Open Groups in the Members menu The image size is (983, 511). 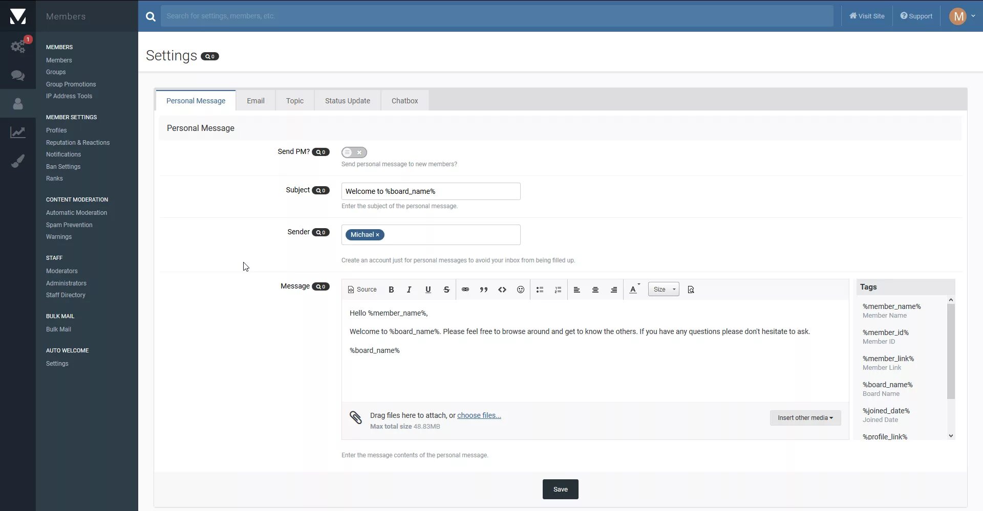tap(56, 72)
